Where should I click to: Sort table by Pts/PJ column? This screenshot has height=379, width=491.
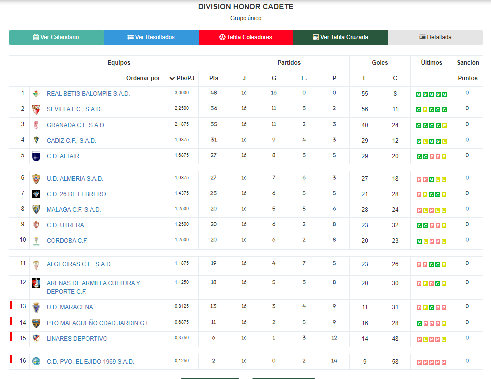182,78
